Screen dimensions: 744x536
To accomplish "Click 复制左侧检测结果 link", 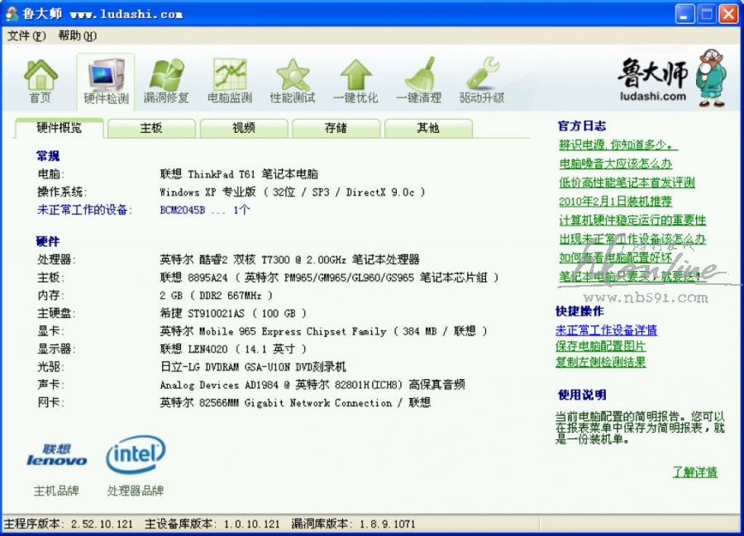I will pyautogui.click(x=600, y=362).
